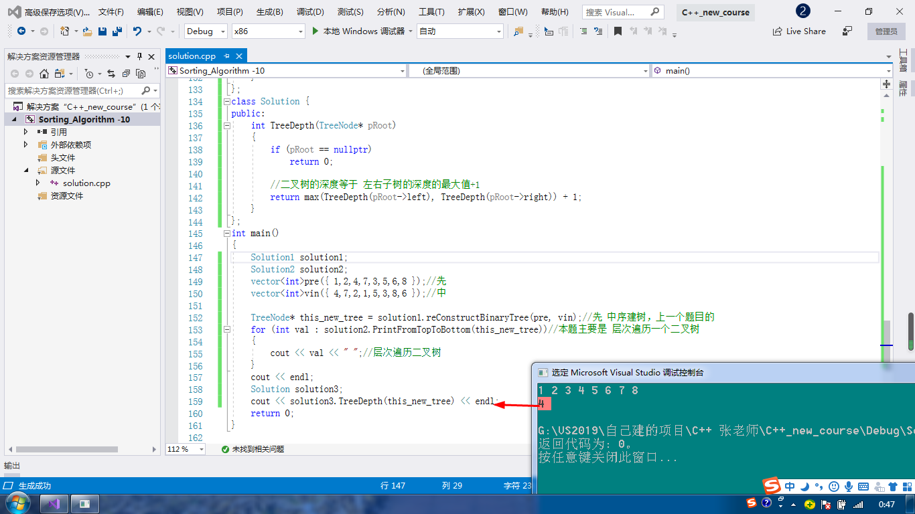
Task: Open the 工具箱 side tab
Action: [x=903, y=61]
